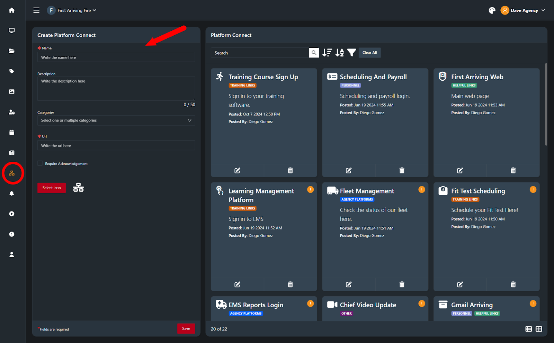
Task: Edit the Scheduling And Payroll card
Action: pyautogui.click(x=349, y=170)
